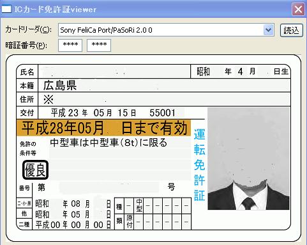The height and width of the screenshot is (245, 307).
Task: Click the 優良 badge icon
Action: [36, 170]
